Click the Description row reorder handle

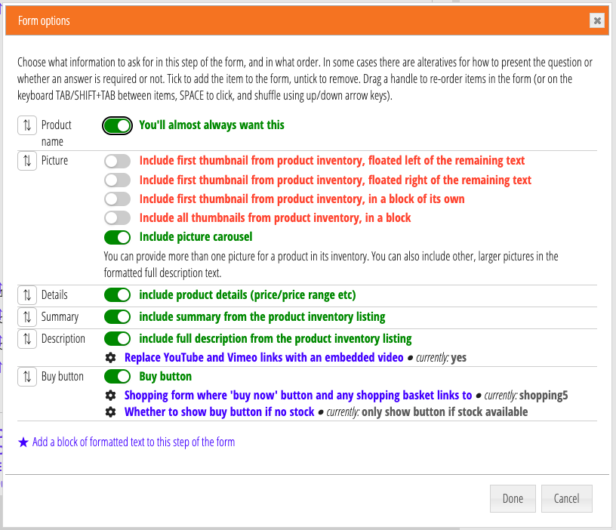pos(27,339)
